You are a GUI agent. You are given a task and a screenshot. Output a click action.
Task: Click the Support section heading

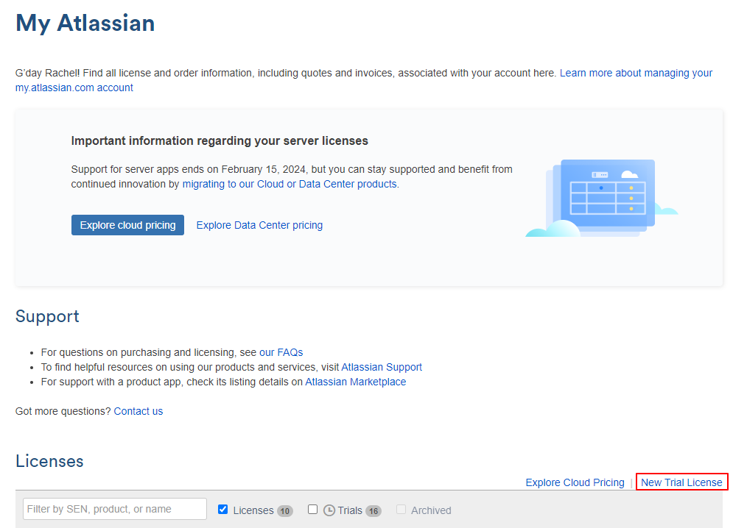(x=47, y=316)
